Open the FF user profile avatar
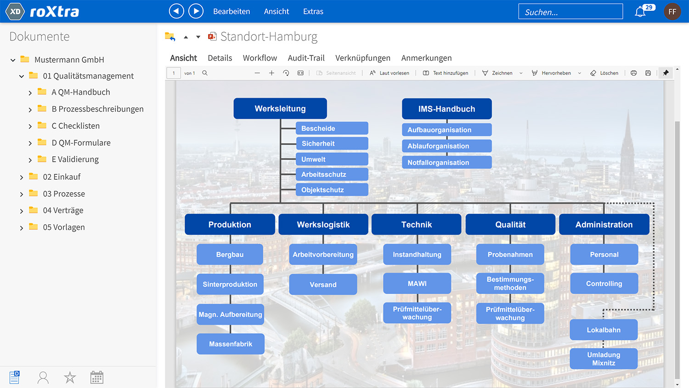 tap(672, 11)
